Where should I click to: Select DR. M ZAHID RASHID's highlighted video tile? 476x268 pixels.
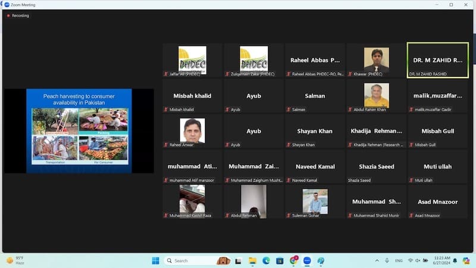pyautogui.click(x=437, y=60)
